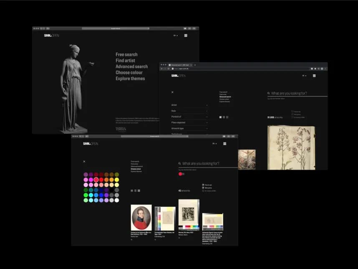The height and width of the screenshot is (269, 358).
Task: Open the lily botanical drawing thumbnail
Action: (x=291, y=147)
